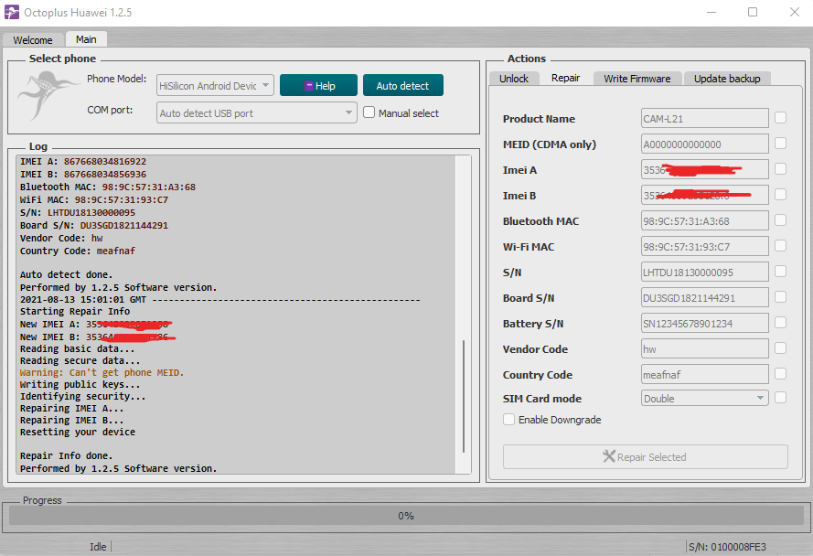Screen dimensions: 813x556
Task: Select the Repair tab in Actions
Action: click(566, 78)
